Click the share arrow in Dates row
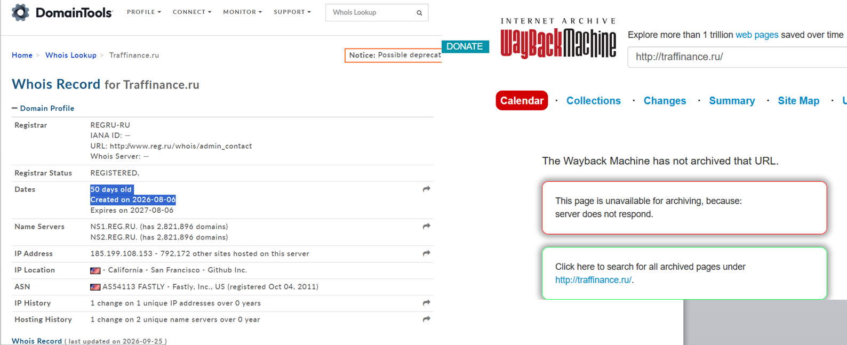 coord(427,189)
